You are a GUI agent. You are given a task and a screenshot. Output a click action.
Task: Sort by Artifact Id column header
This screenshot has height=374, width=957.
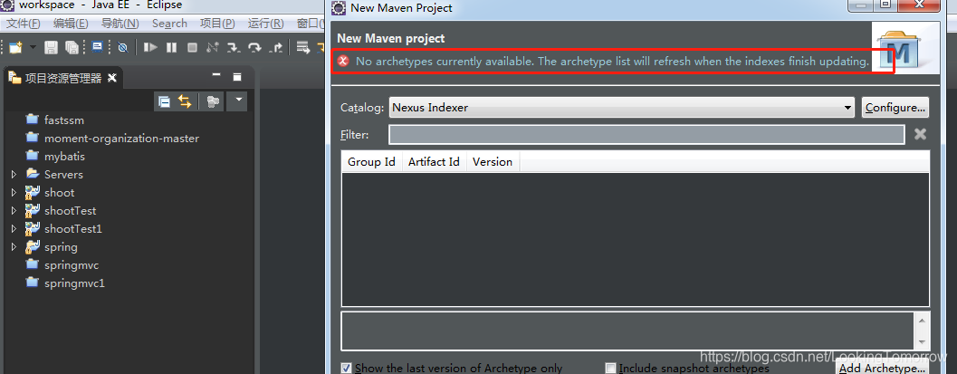pos(434,162)
